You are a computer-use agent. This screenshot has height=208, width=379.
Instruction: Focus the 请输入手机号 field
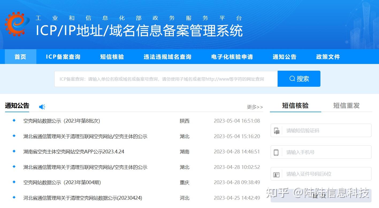click(x=321, y=152)
